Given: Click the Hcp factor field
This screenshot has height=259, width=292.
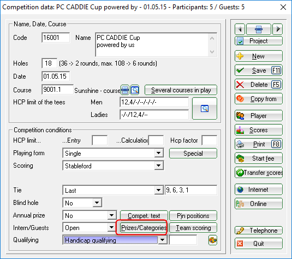Looking at the screenshot, I should click(x=210, y=140).
